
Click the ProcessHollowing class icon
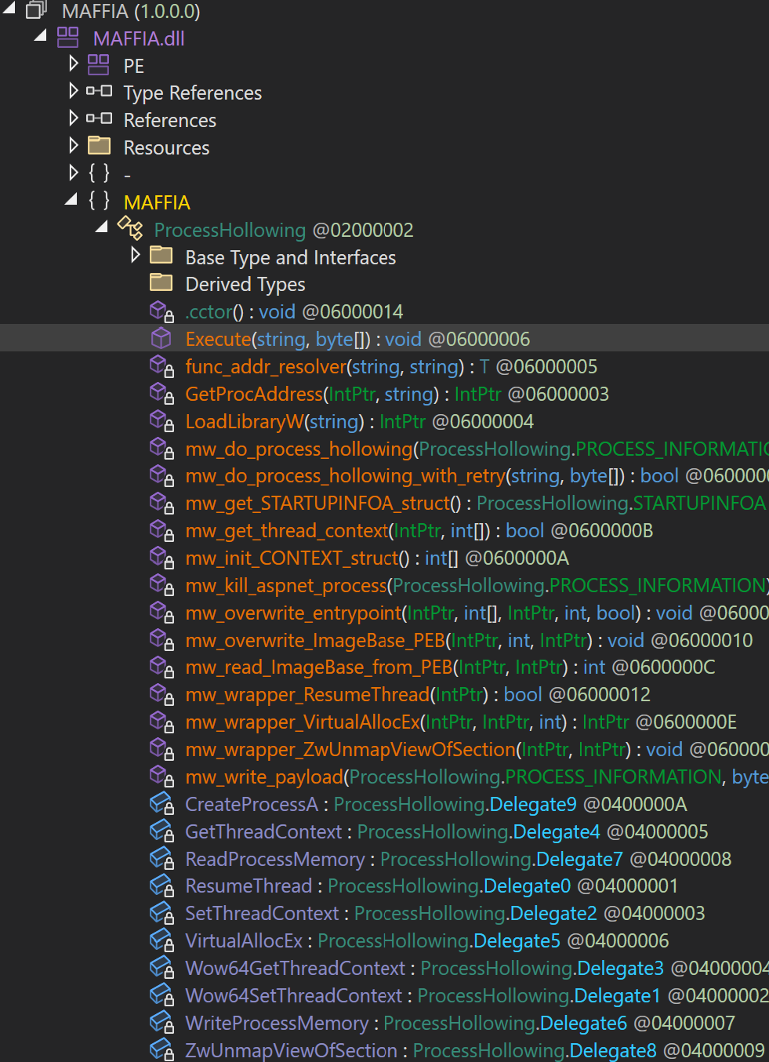(130, 230)
